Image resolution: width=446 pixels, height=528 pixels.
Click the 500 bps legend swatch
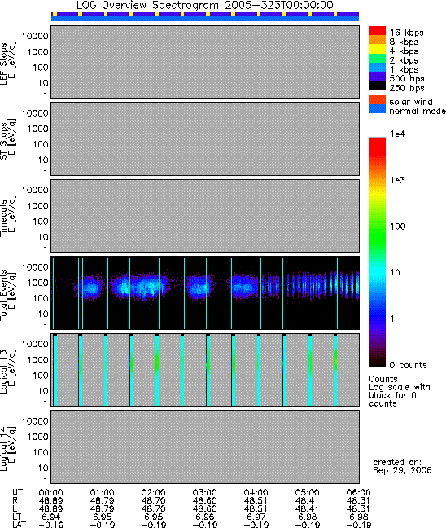(x=378, y=77)
